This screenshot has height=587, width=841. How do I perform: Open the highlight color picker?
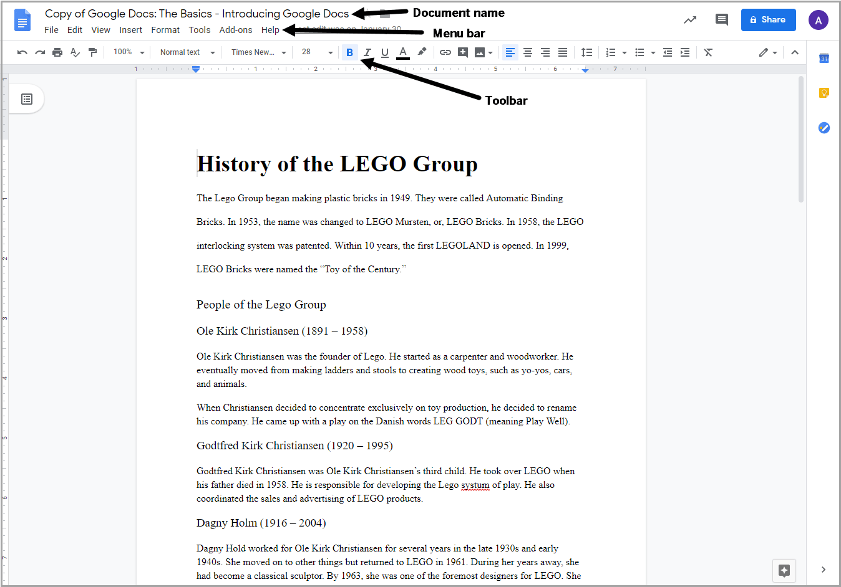pos(422,52)
